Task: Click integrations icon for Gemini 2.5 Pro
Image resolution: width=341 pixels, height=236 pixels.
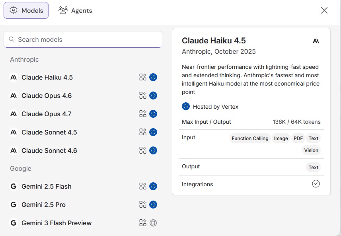Action: pos(143,204)
